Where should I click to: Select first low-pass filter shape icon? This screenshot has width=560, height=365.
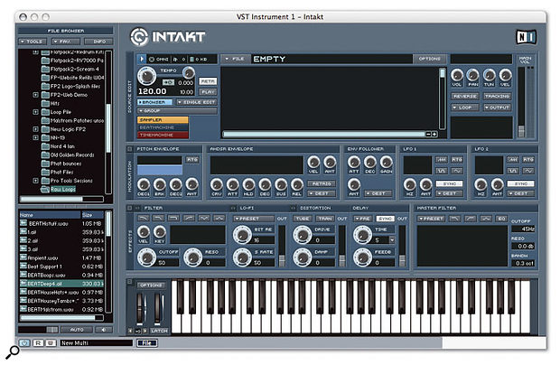144,219
